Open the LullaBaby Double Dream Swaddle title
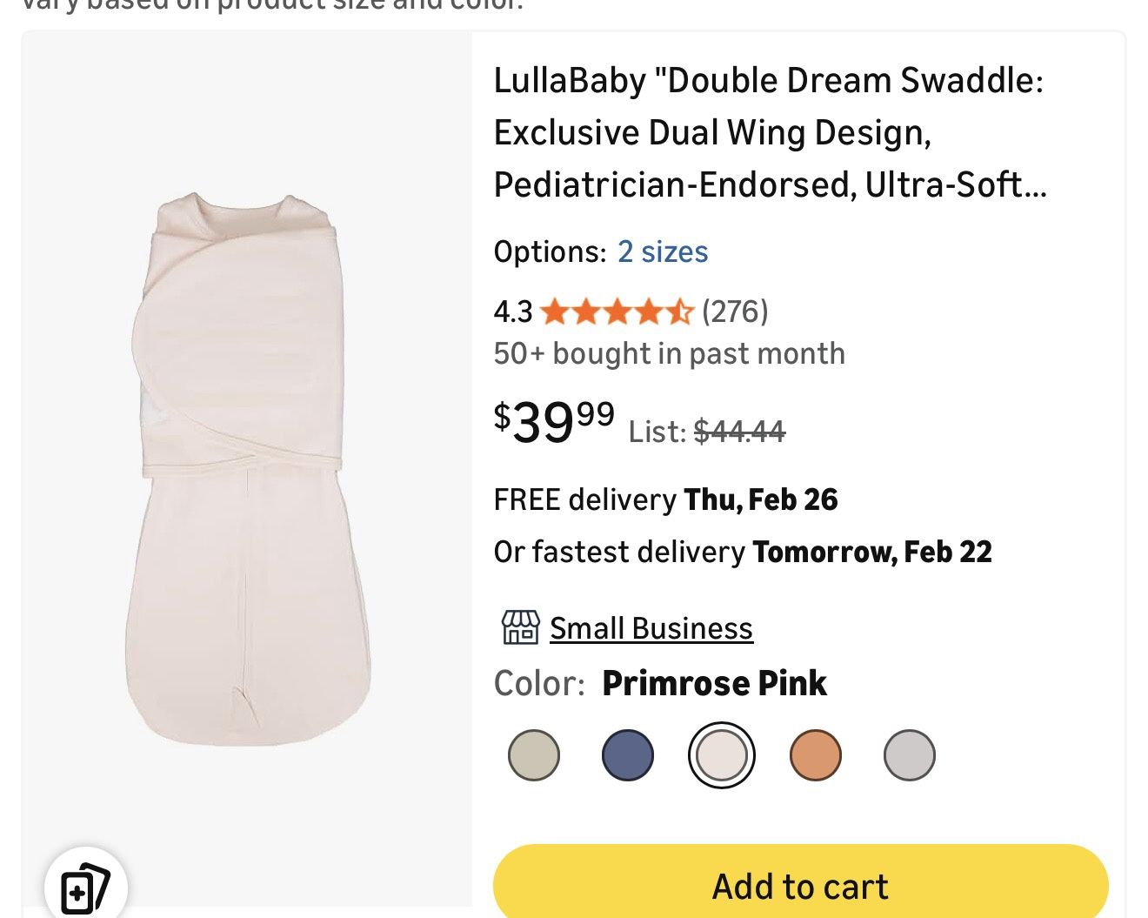The width and height of the screenshot is (1148, 918). coord(769,132)
